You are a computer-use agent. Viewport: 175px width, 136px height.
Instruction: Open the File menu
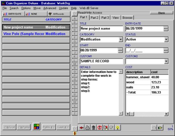pos(5,8)
